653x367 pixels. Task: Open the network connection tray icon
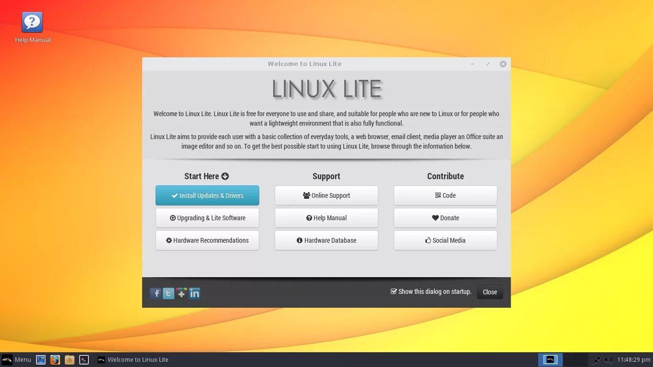[x=597, y=360]
